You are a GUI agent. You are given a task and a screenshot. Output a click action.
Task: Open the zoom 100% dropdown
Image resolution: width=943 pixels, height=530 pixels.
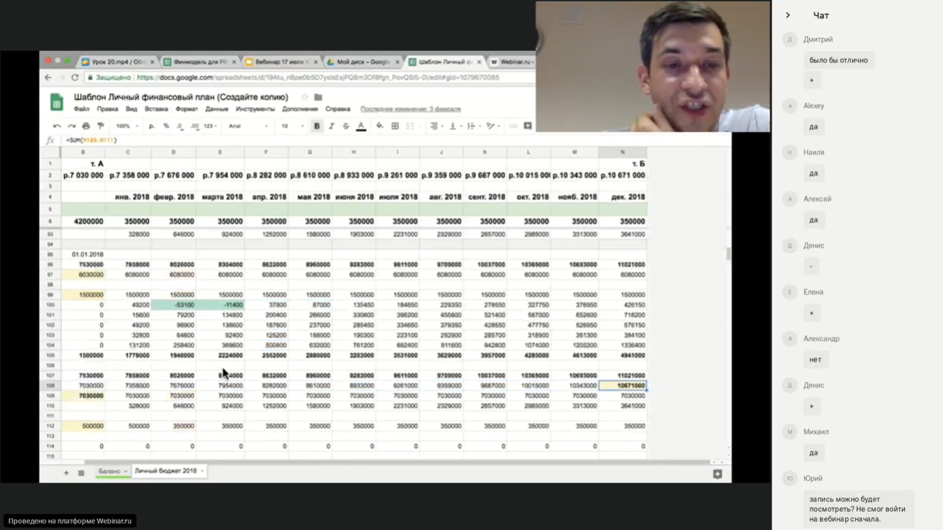pyautogui.click(x=126, y=126)
